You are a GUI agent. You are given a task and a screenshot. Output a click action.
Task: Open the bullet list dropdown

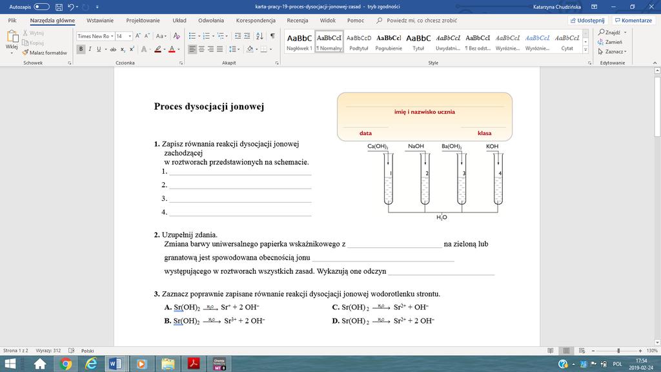click(x=199, y=36)
